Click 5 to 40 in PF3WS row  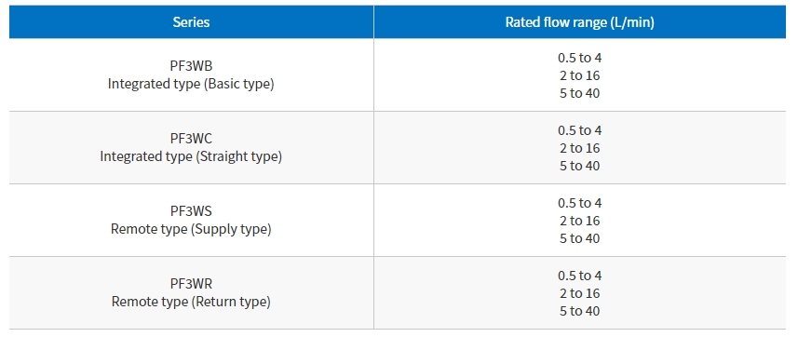click(x=580, y=238)
